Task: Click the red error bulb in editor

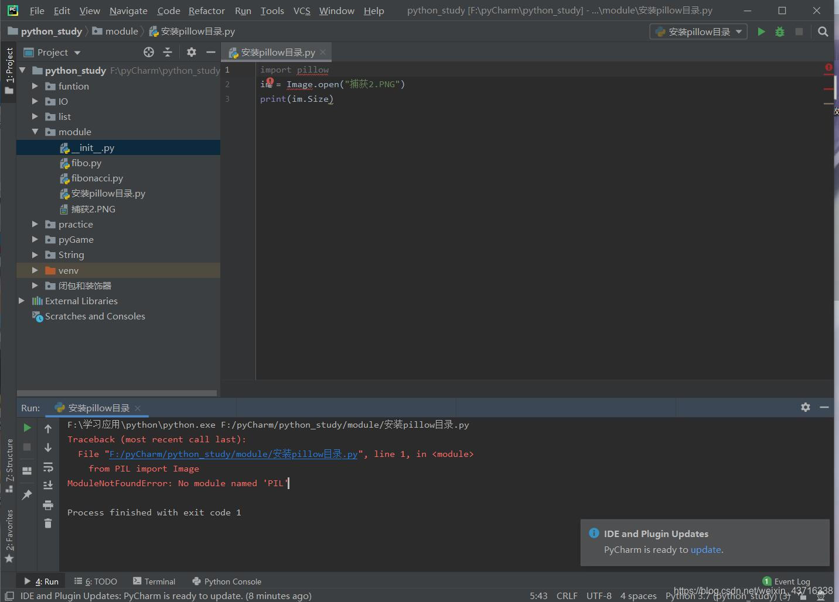Action: [x=270, y=81]
